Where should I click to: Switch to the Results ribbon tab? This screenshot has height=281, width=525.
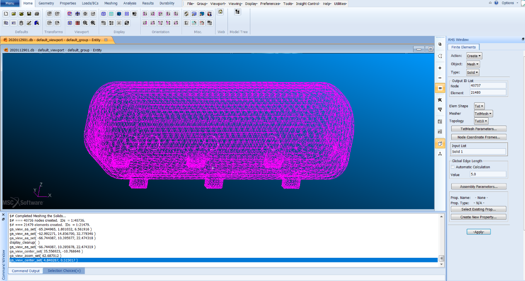pos(148,3)
